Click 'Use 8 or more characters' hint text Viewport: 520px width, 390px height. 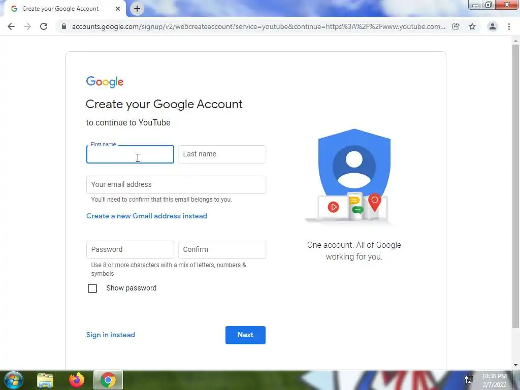[169, 269]
